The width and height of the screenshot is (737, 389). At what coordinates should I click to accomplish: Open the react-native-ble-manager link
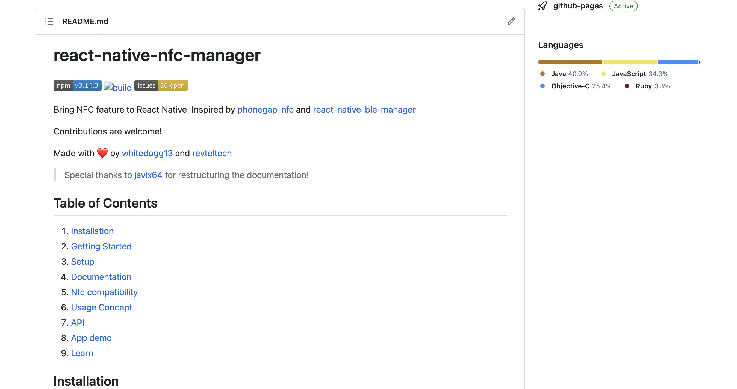coord(364,110)
